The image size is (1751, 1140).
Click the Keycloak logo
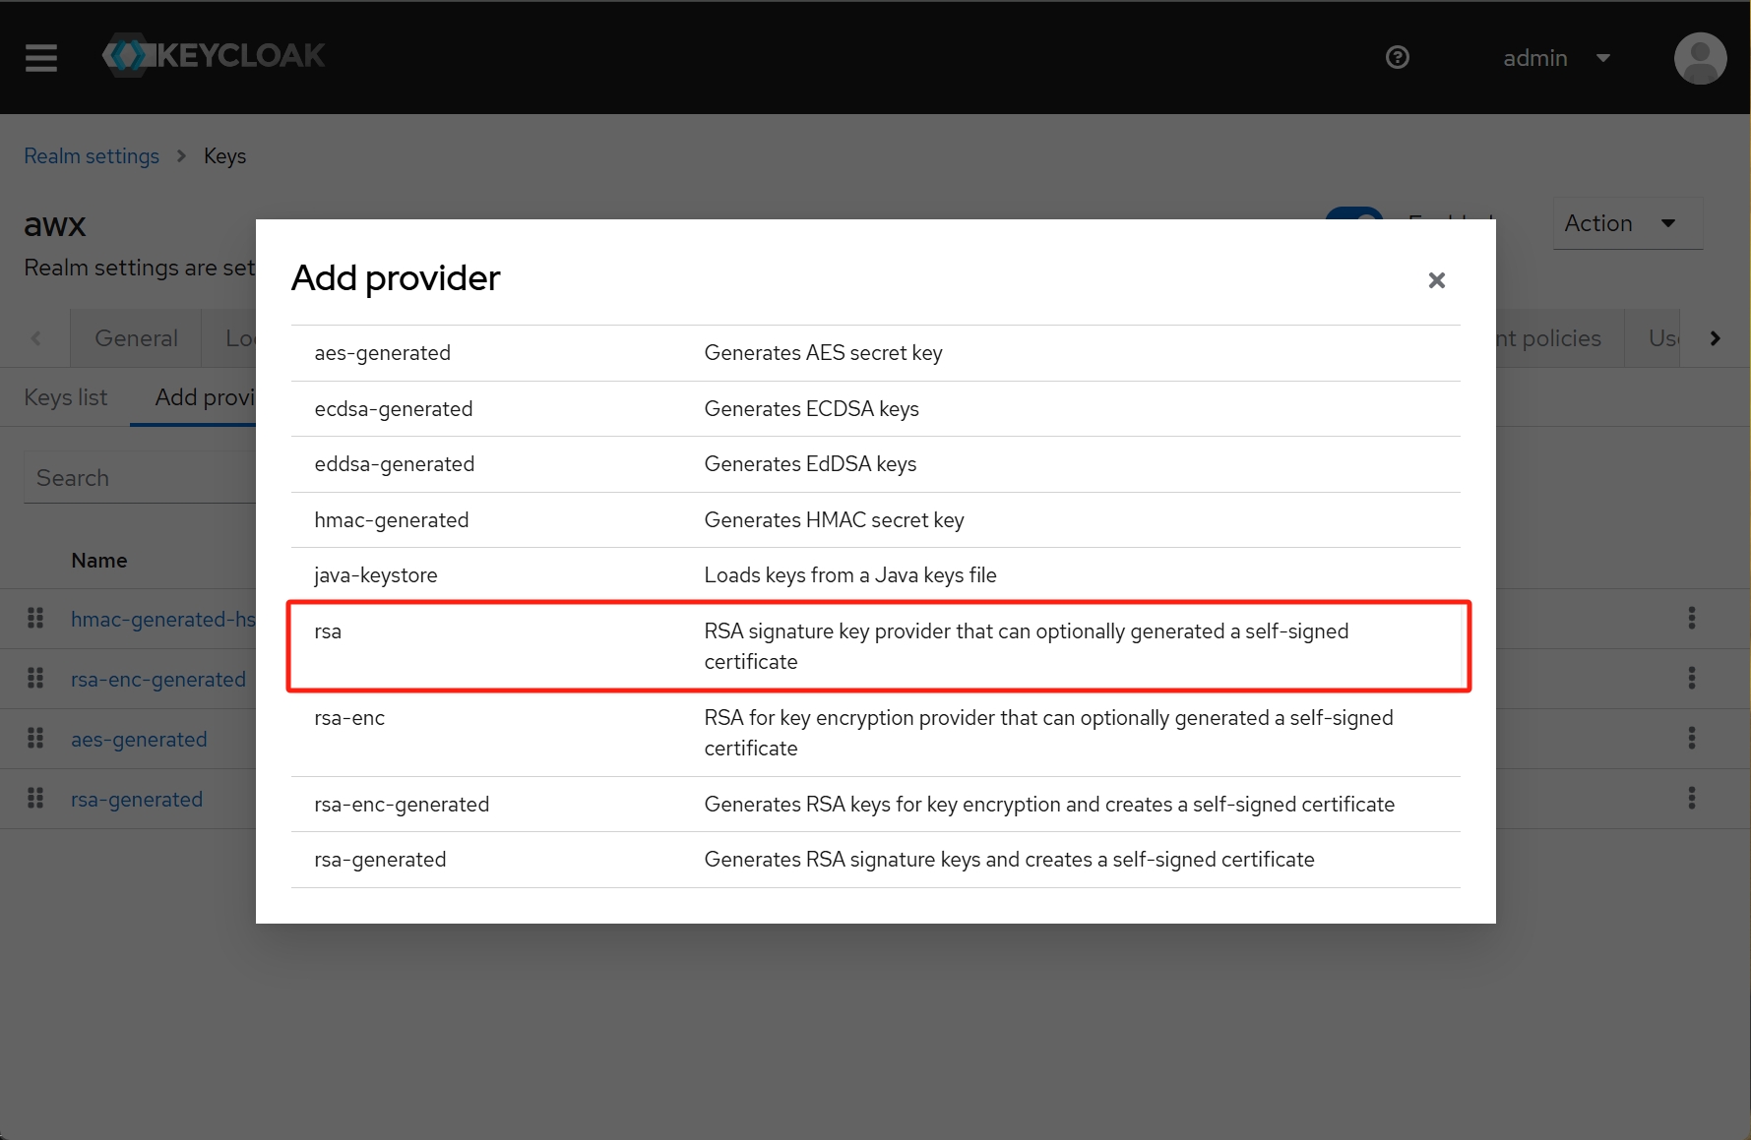(214, 56)
